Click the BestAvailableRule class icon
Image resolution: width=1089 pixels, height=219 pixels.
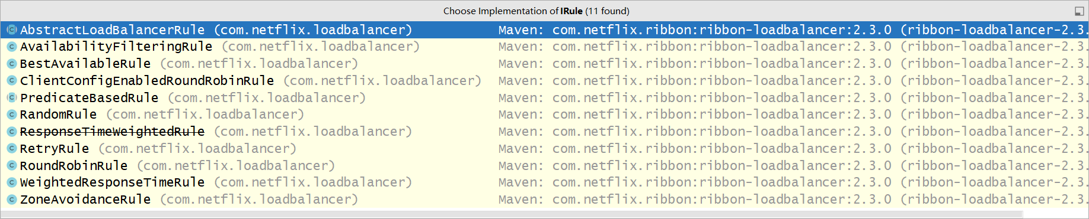click(x=11, y=64)
